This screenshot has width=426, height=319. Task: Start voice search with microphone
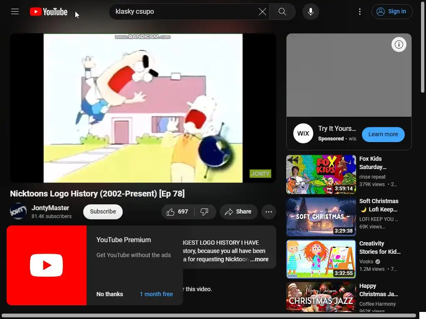(310, 12)
